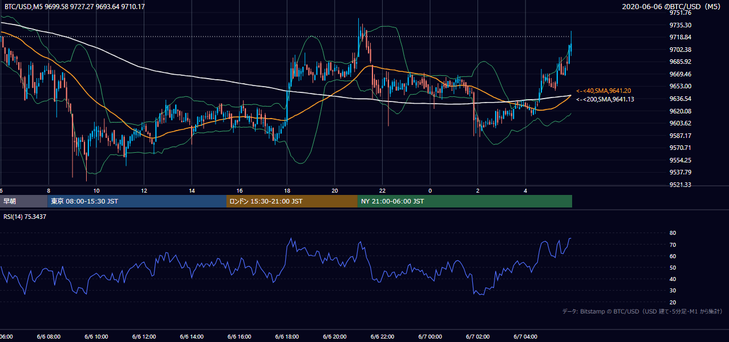Click price axis value 9620.08
Screen dimensions: 729x342
[x=680, y=111]
